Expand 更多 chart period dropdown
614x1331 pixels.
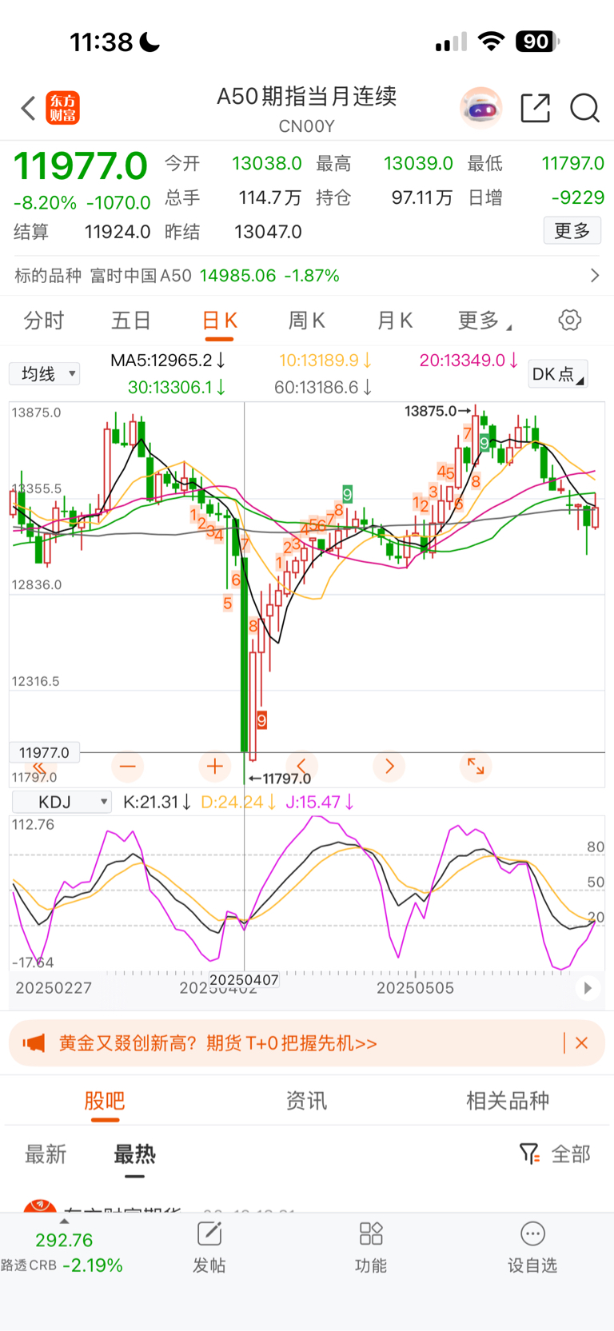[x=484, y=321]
